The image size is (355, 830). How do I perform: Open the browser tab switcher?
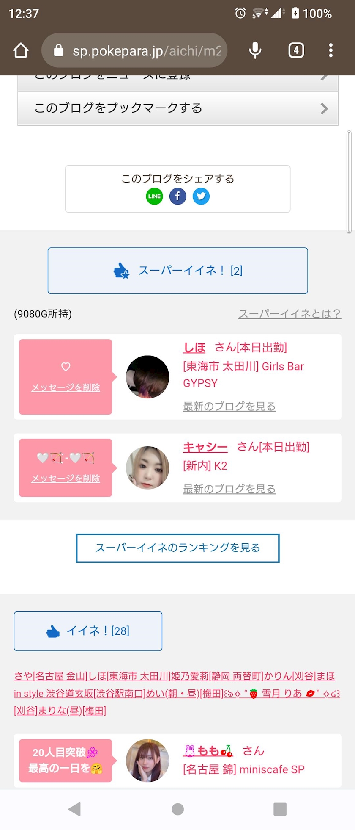coord(296,50)
